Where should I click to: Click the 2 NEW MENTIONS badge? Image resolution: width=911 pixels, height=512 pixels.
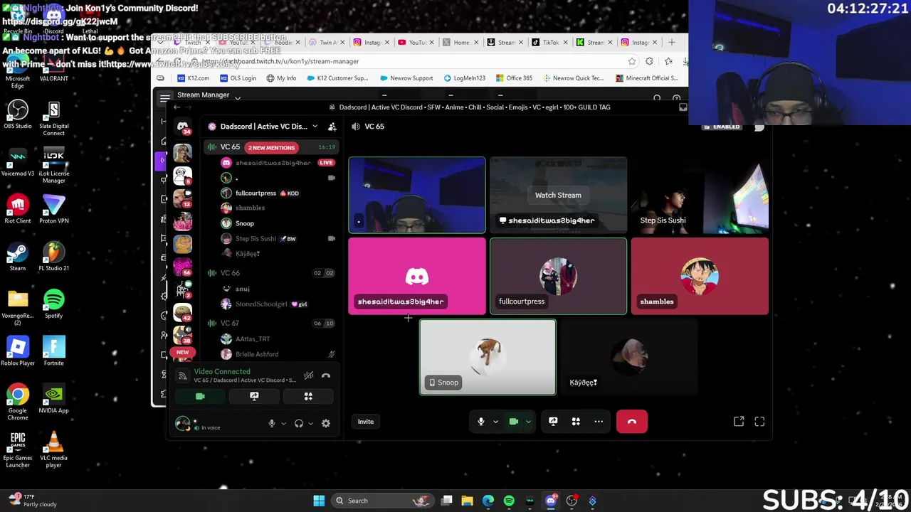pos(271,147)
